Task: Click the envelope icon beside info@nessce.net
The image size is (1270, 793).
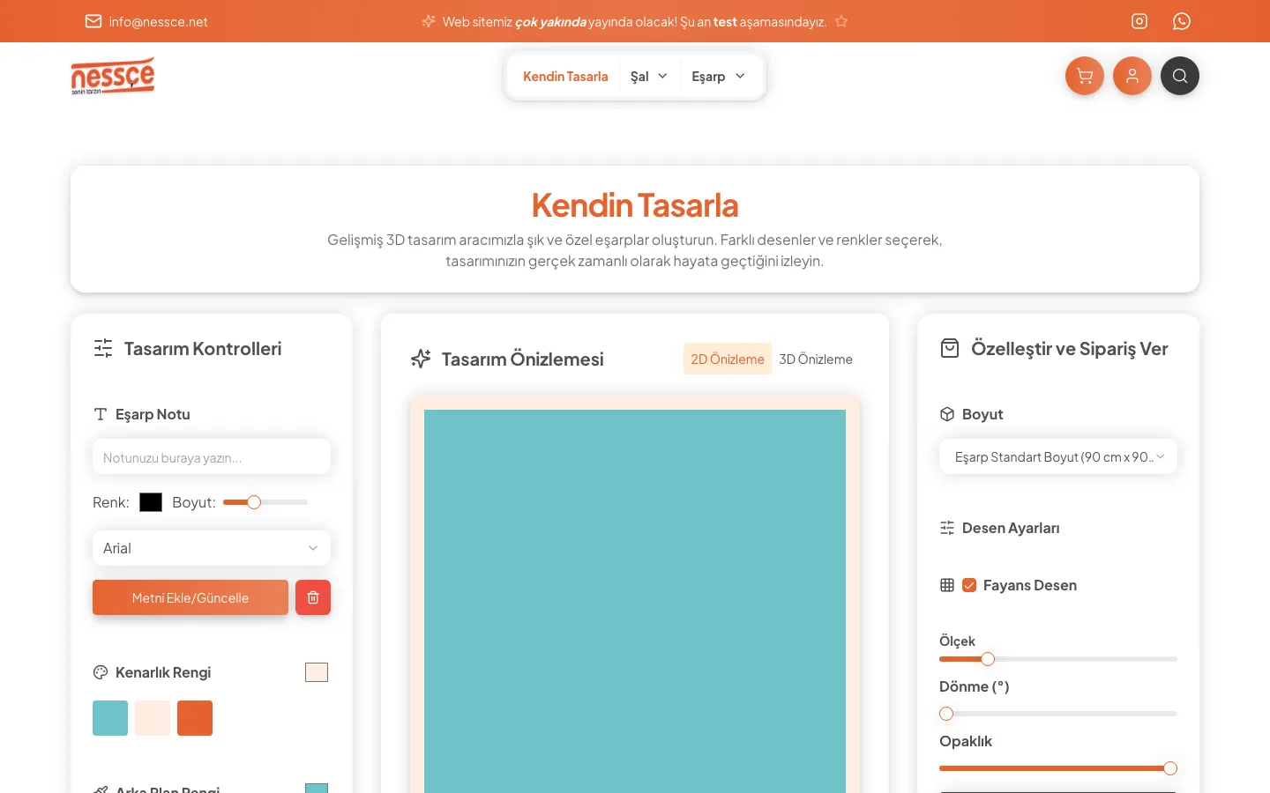Action: (x=93, y=21)
